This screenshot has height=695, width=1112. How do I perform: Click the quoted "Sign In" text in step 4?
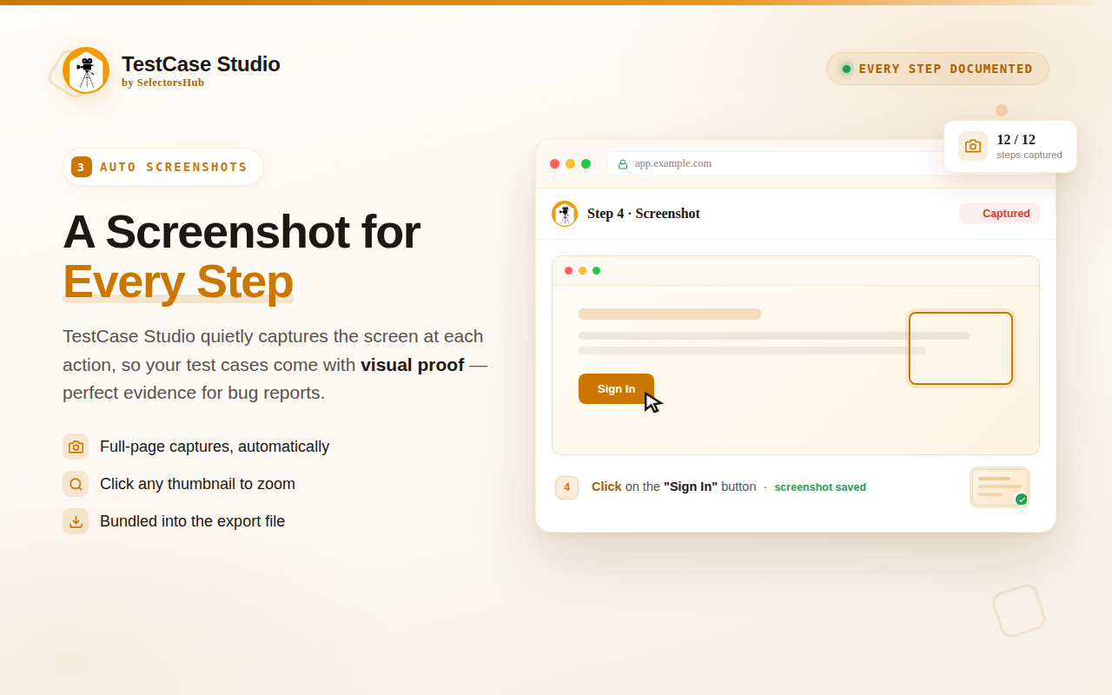691,486
